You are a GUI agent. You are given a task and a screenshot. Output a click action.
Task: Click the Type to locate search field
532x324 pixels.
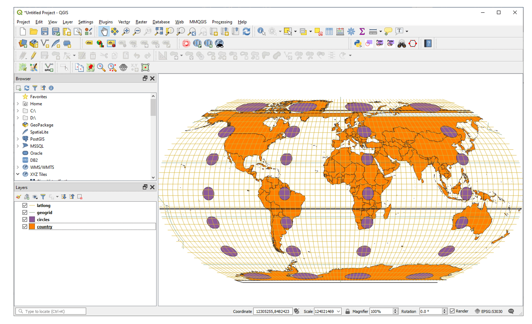pos(51,311)
